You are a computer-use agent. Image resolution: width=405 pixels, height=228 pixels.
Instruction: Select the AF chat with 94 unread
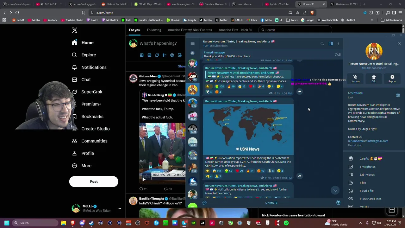click(193, 76)
